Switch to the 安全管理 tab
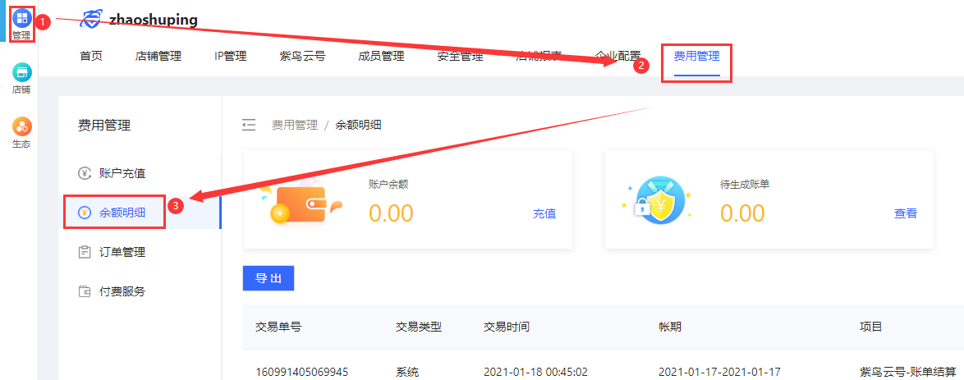This screenshot has height=380, width=964. (x=460, y=57)
